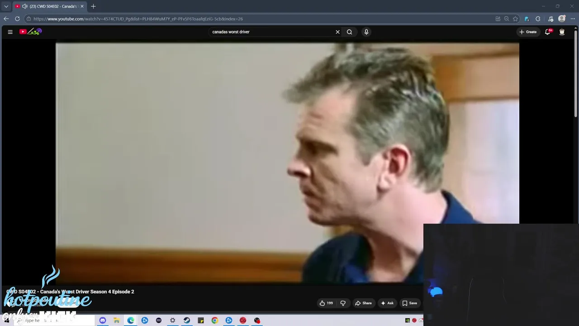Open the Settings gear in taskbar
579x326 pixels.
coord(173,321)
